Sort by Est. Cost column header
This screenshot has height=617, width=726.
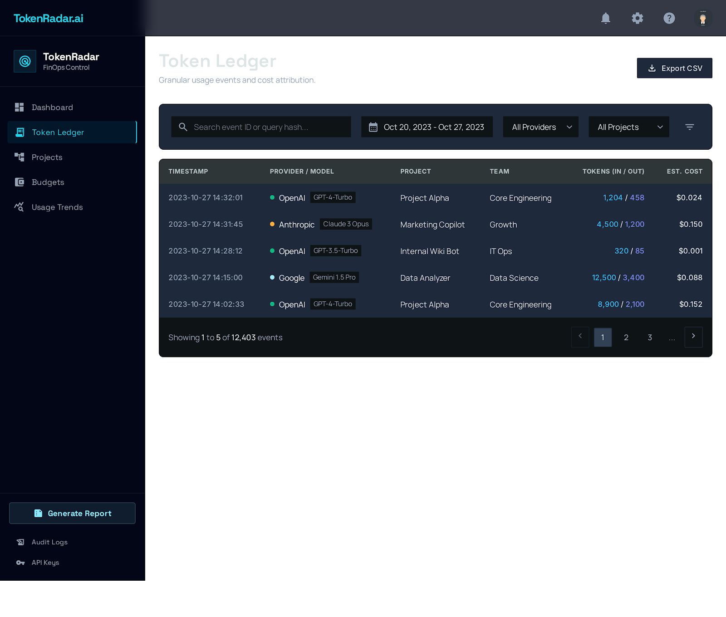pos(685,171)
